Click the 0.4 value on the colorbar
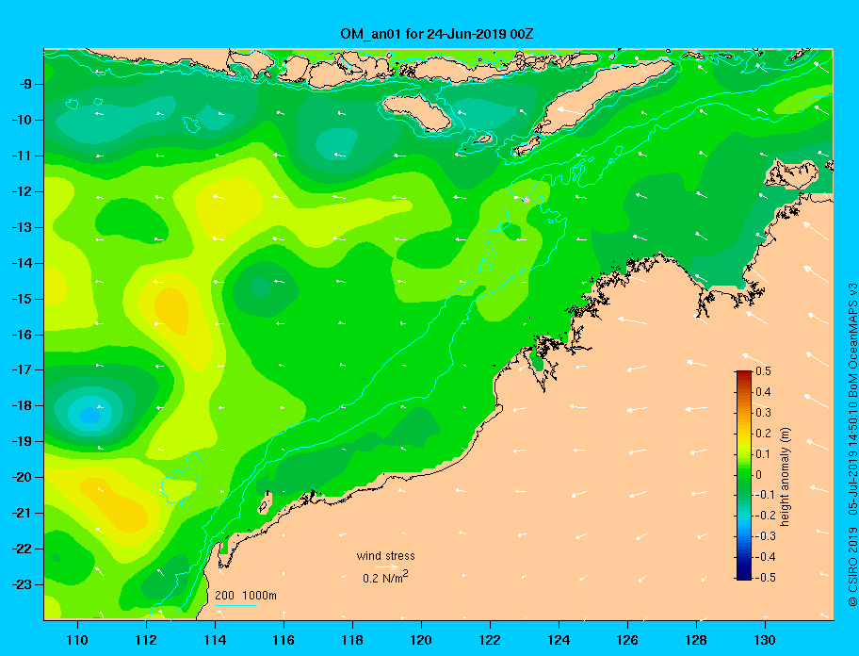Screen dimensions: 859x656 764,392
